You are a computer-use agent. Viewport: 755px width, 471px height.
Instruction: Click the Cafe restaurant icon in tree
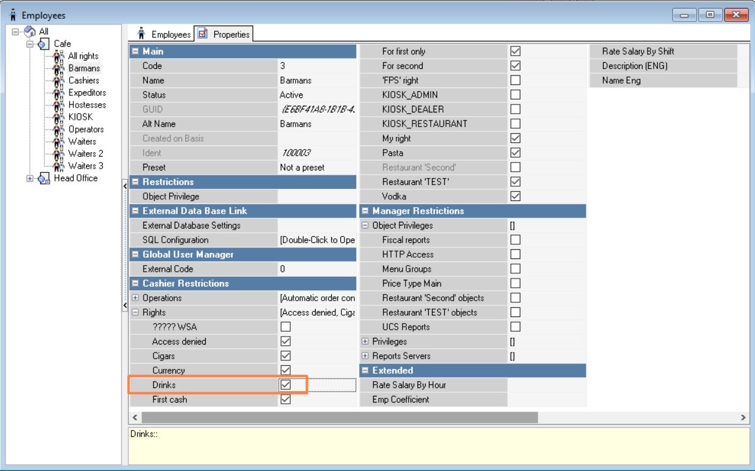(44, 44)
